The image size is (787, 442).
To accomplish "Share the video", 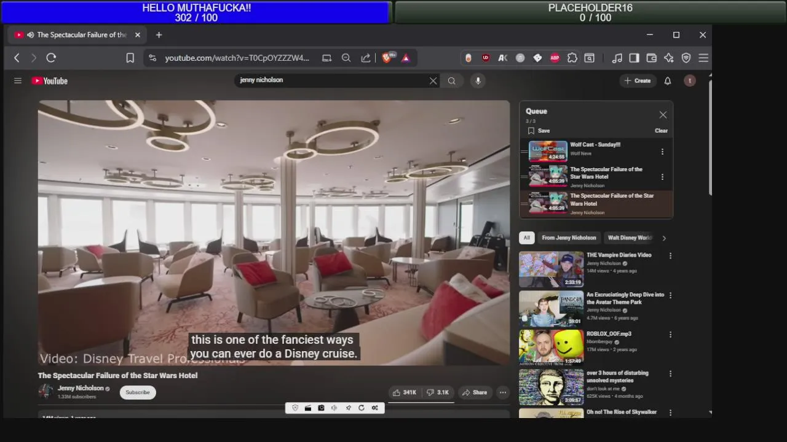I will pyautogui.click(x=475, y=392).
